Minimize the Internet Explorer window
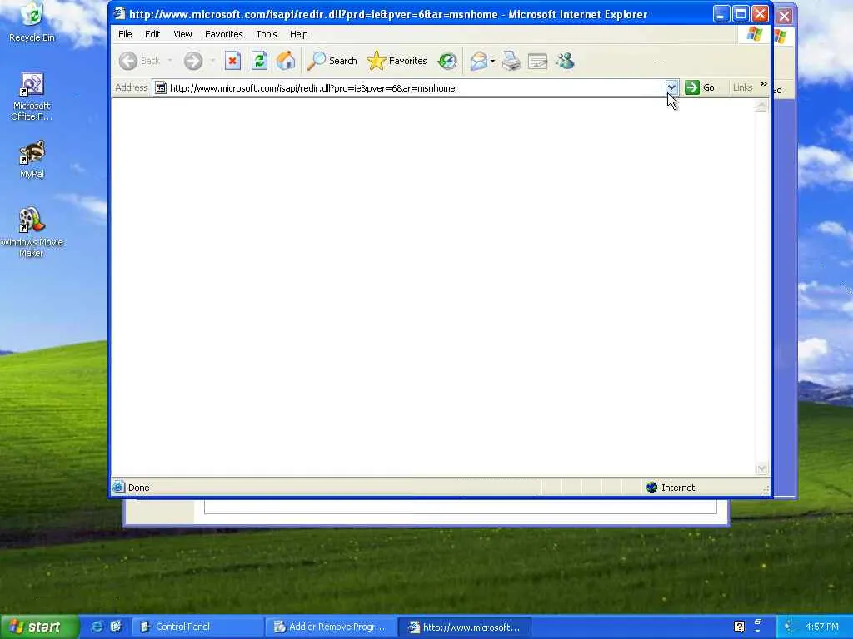The height and width of the screenshot is (639, 853). pyautogui.click(x=721, y=14)
